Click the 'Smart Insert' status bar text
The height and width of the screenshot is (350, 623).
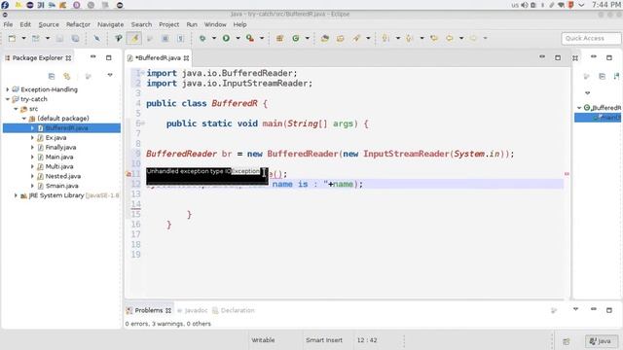[x=324, y=340]
